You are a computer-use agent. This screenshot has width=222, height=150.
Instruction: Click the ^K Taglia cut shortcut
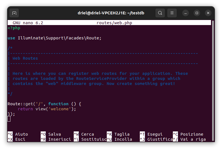coord(118,134)
